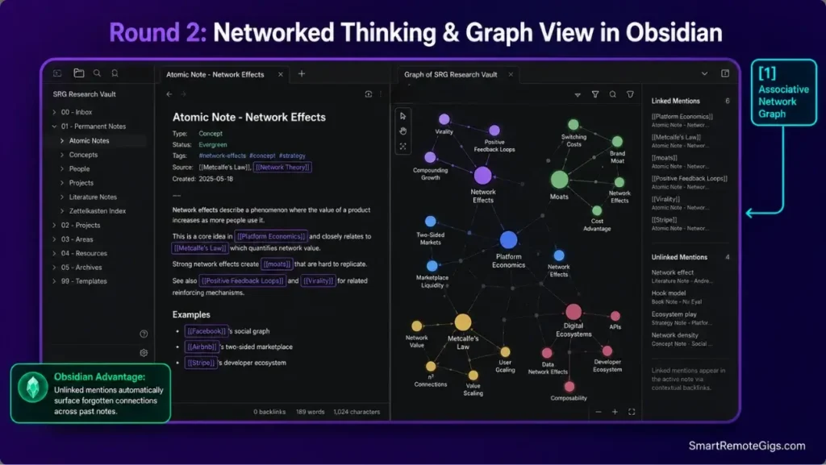Expand the Zettelkasten Index subfolder
The image size is (826, 465).
point(62,211)
